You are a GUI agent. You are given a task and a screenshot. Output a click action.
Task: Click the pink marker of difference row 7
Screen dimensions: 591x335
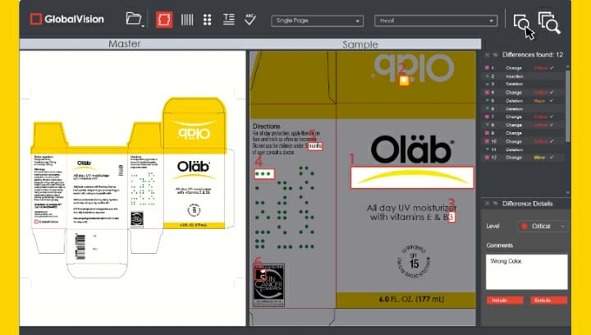point(487,117)
